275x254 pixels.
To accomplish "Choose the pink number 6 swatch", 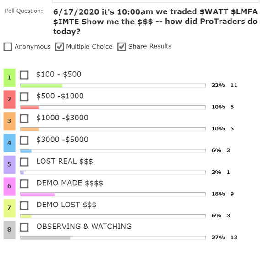I will pyautogui.click(x=9, y=186).
